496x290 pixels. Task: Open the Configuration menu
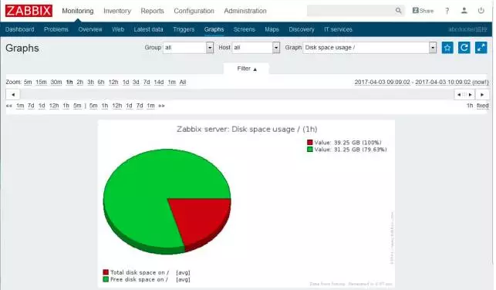pyautogui.click(x=194, y=11)
